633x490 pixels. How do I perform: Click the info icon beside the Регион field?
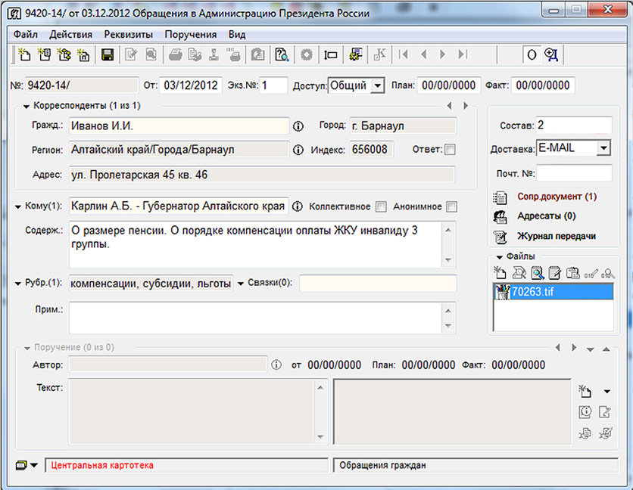[x=298, y=150]
